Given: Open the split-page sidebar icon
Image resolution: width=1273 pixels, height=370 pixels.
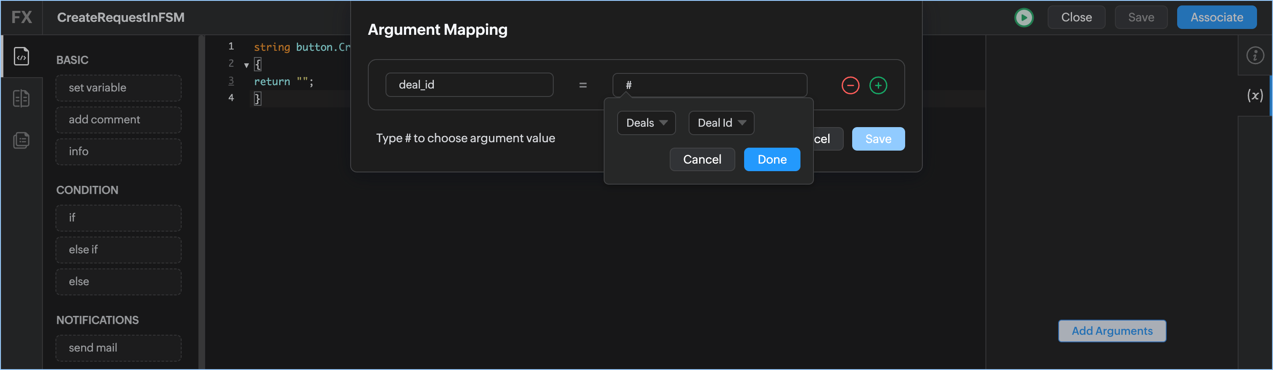Looking at the screenshot, I should [21, 99].
